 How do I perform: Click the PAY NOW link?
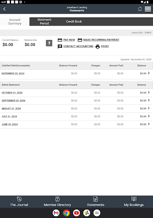pos(69,40)
